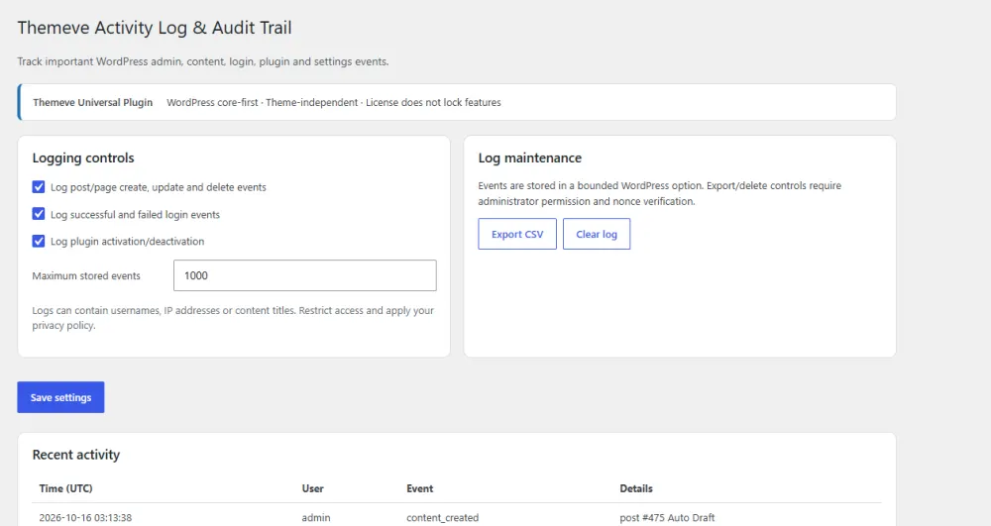Disable Log plugin activation/deactivation checkbox
The height and width of the screenshot is (526, 991).
[39, 242]
